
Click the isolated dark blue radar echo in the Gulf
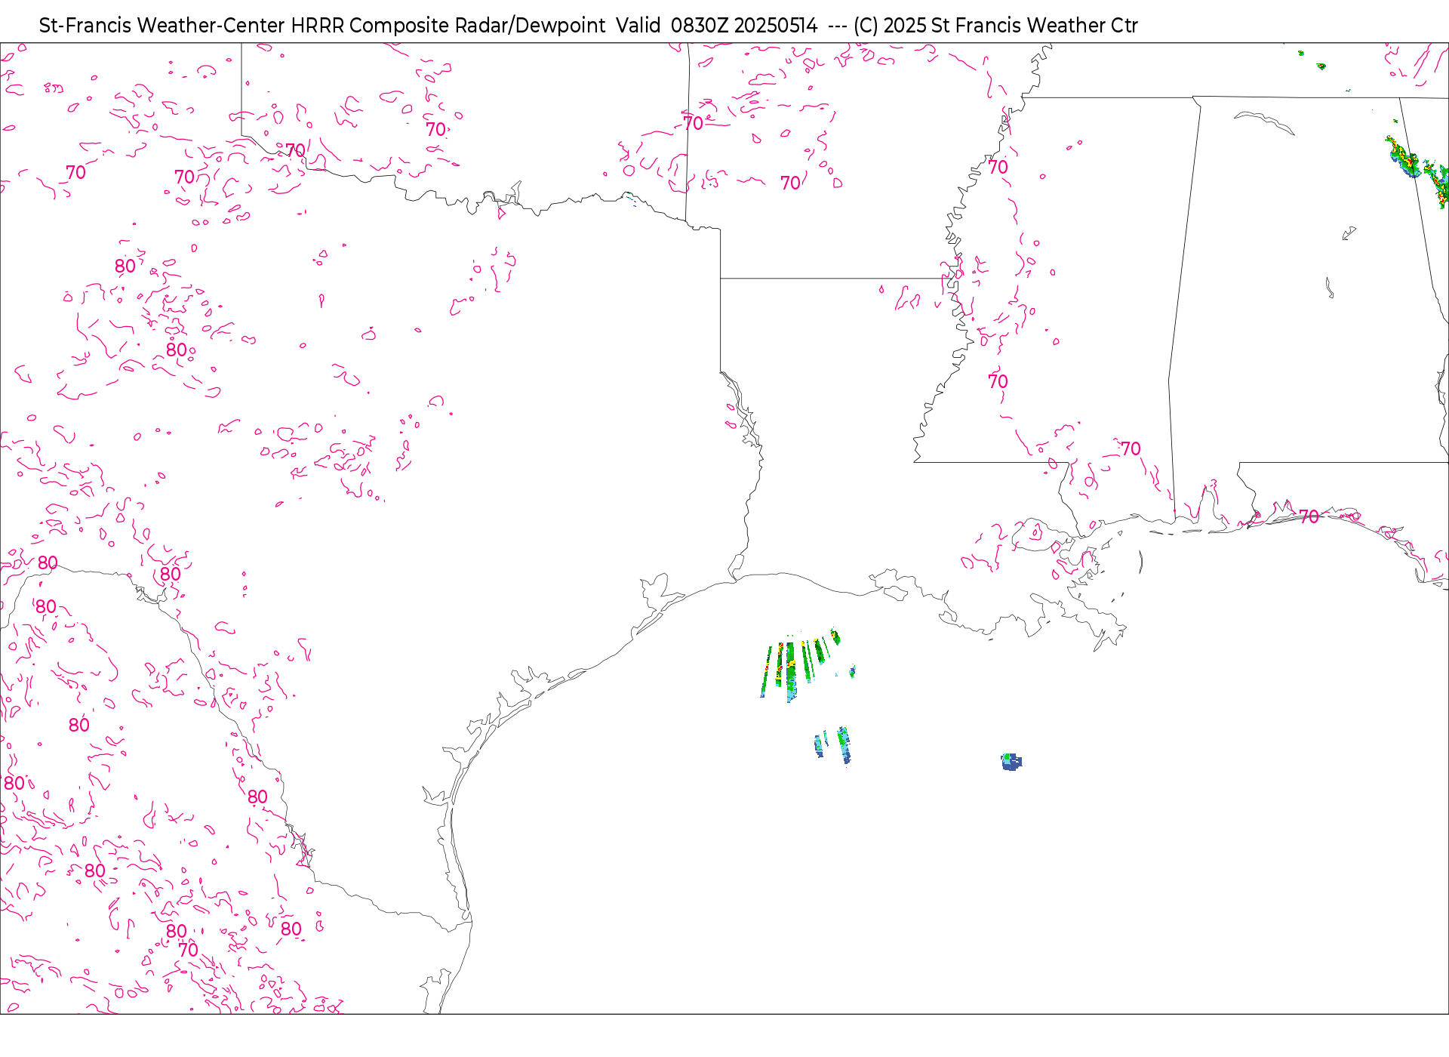click(1011, 762)
